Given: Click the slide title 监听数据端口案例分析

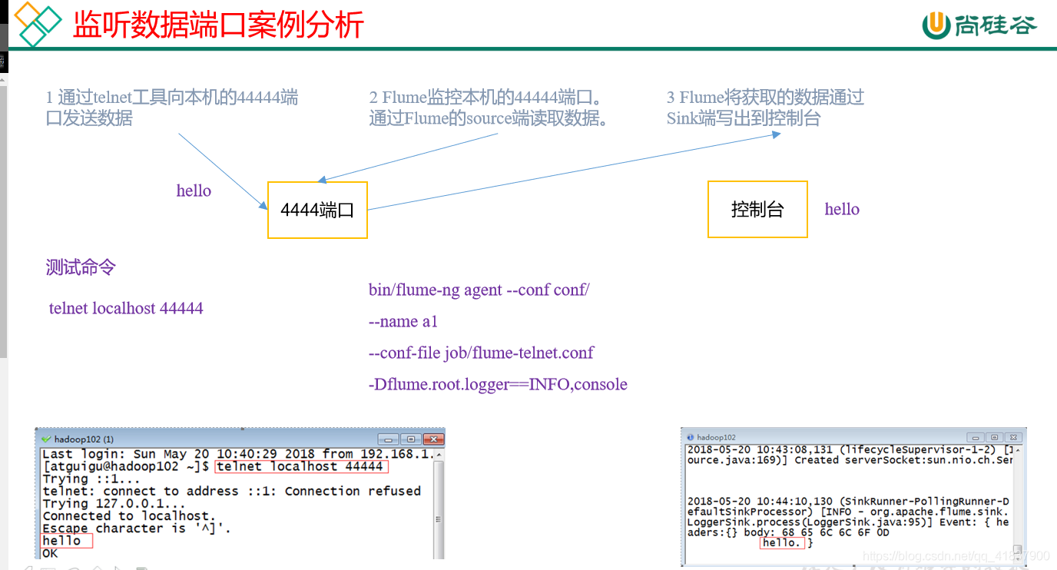Looking at the screenshot, I should (218, 25).
